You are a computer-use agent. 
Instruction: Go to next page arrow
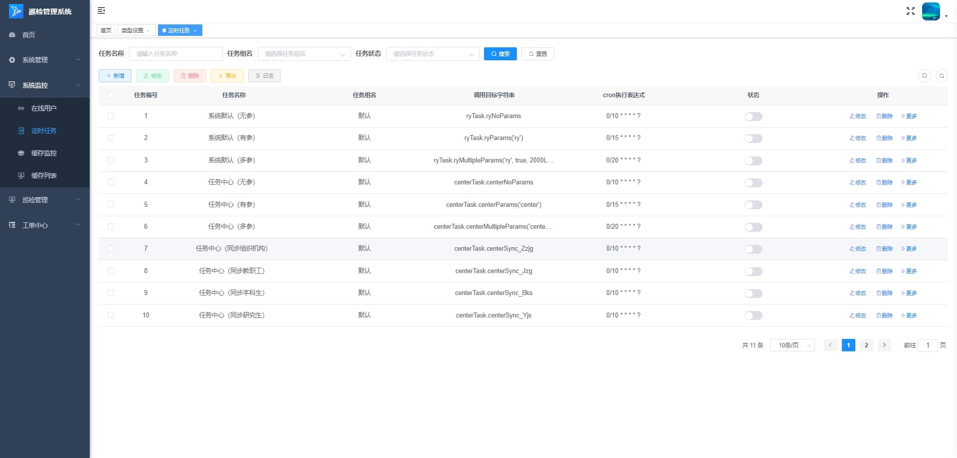tap(884, 345)
